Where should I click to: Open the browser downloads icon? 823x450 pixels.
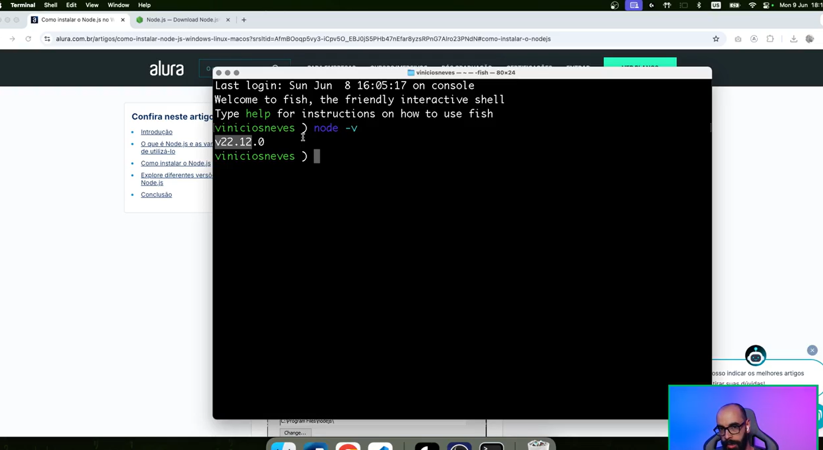tap(793, 39)
